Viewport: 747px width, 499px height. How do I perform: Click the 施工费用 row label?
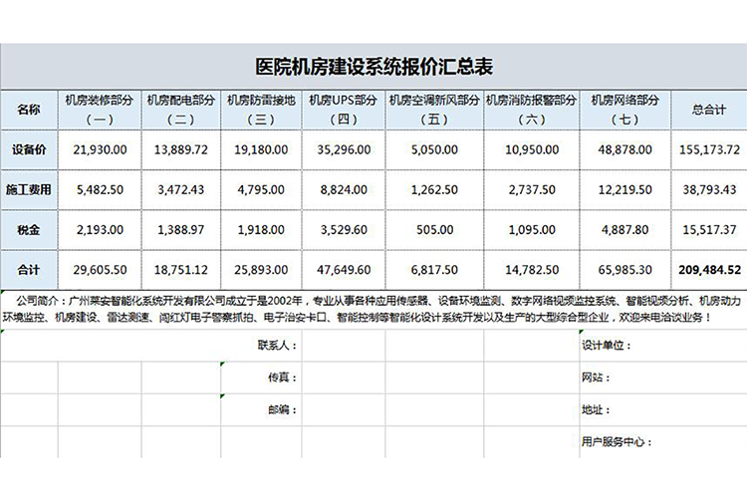pos(29,189)
